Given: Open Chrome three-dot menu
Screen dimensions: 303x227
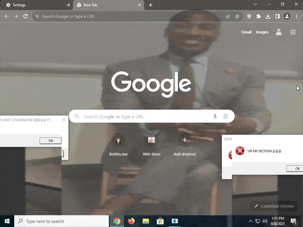Looking at the screenshot, I should (296, 17).
